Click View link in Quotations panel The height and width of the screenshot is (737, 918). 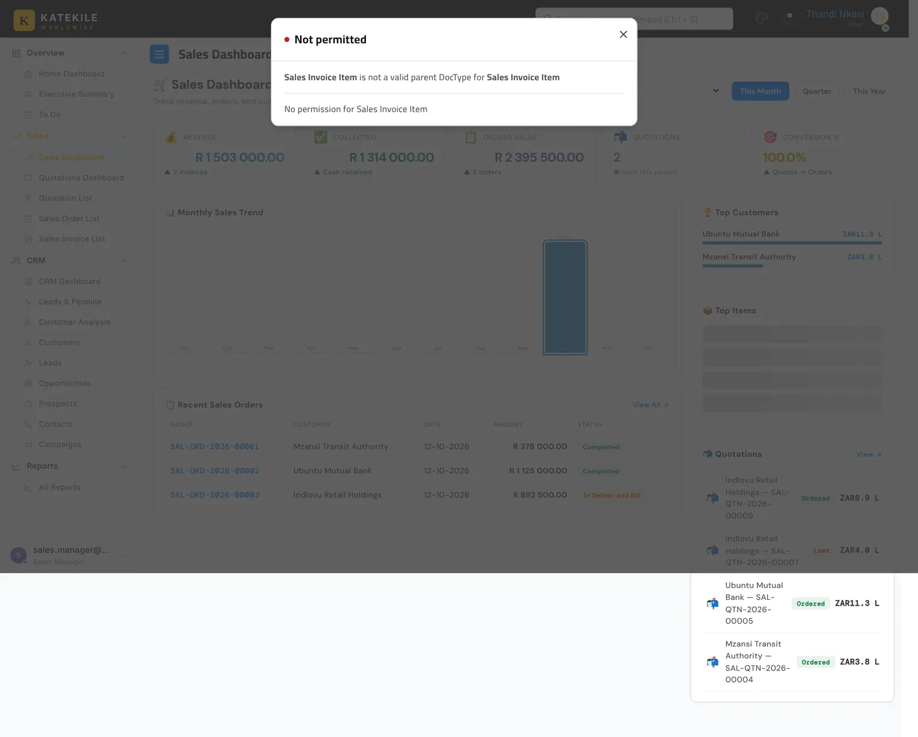pos(869,454)
